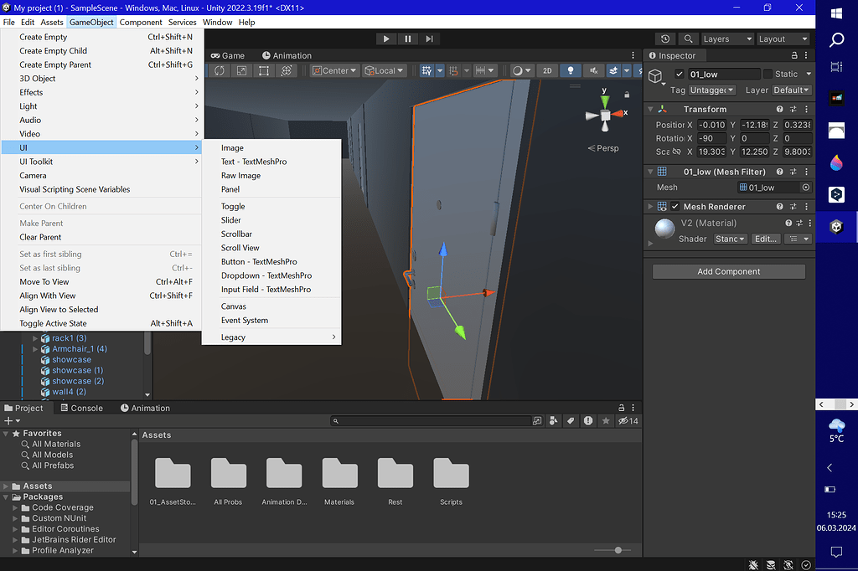Select the Rect tool in the scene toolbar
The width and height of the screenshot is (858, 571).
tap(264, 71)
